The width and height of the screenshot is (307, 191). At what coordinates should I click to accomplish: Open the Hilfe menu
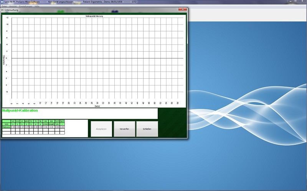pyautogui.click(x=37, y=6)
